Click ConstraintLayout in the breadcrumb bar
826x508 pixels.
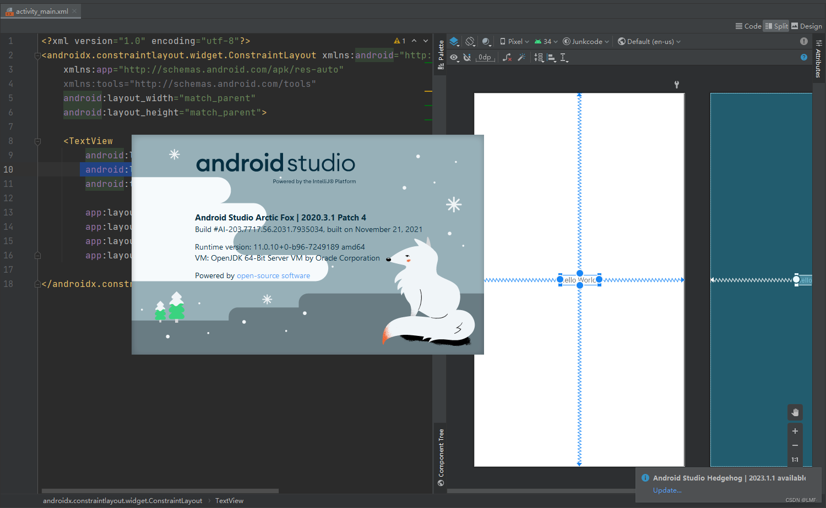pyautogui.click(x=123, y=501)
